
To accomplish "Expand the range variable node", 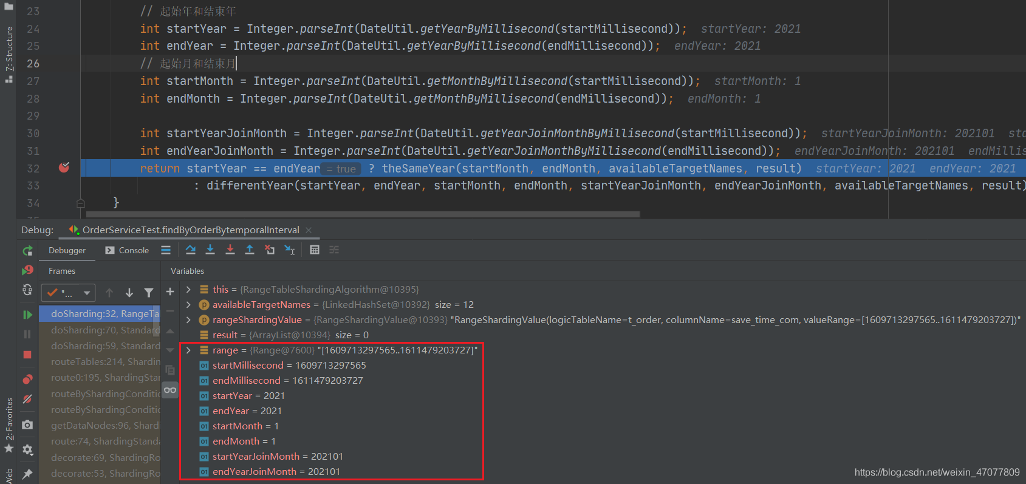I will pos(188,350).
